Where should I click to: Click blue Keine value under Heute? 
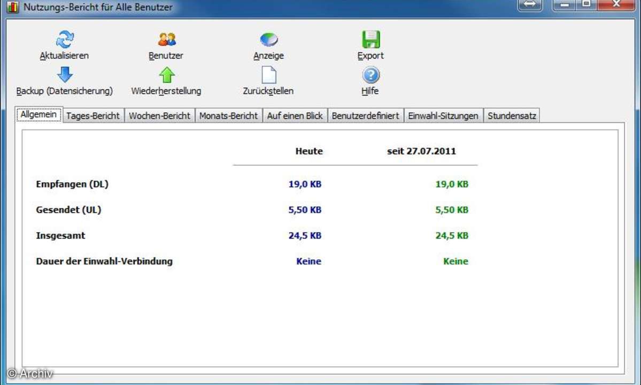pos(308,261)
